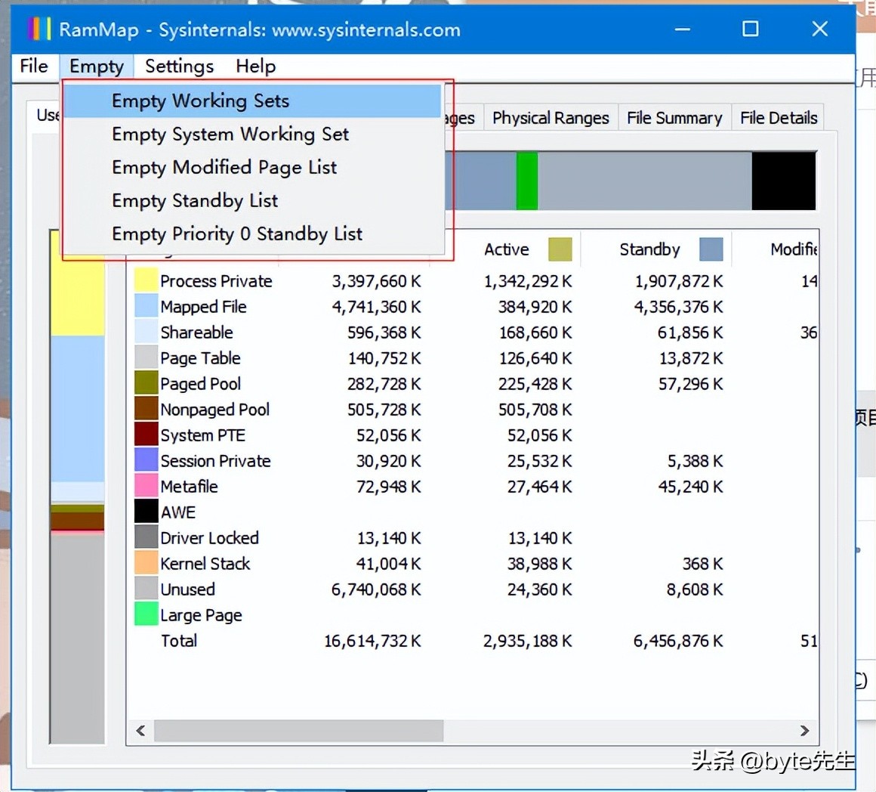Image resolution: width=876 pixels, height=792 pixels.
Task: Click the System PTE dark red swatch
Action: point(146,435)
